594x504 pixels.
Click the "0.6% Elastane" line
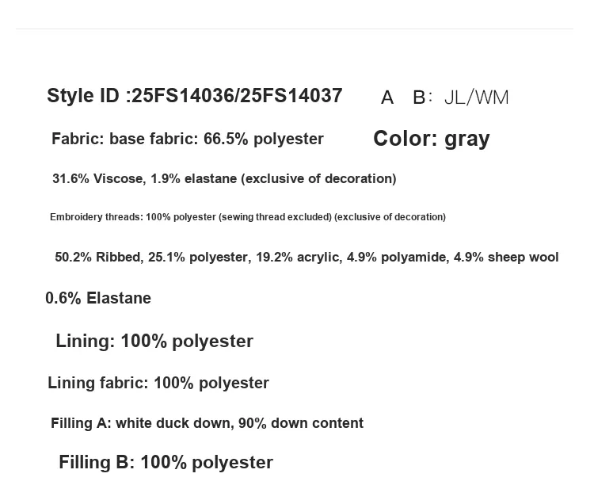(x=97, y=299)
